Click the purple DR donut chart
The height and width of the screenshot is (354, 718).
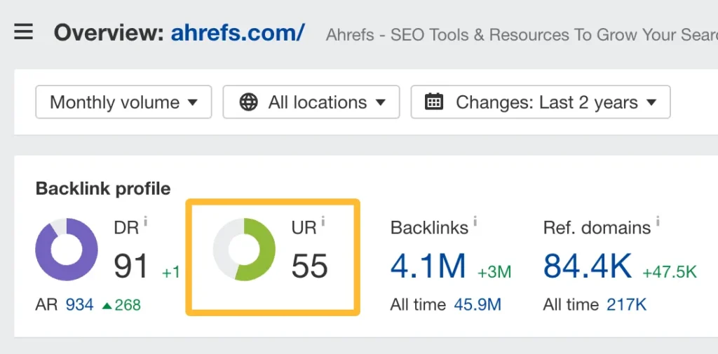click(x=67, y=250)
